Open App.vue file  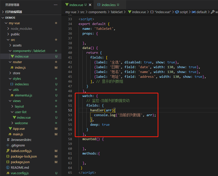click(x=31, y=129)
